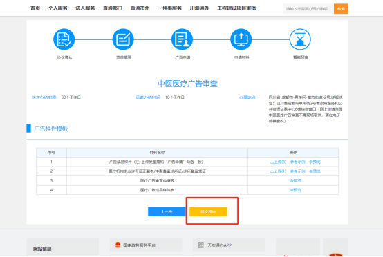
Task: Open 法人服务 menu item
Action: point(85,8)
